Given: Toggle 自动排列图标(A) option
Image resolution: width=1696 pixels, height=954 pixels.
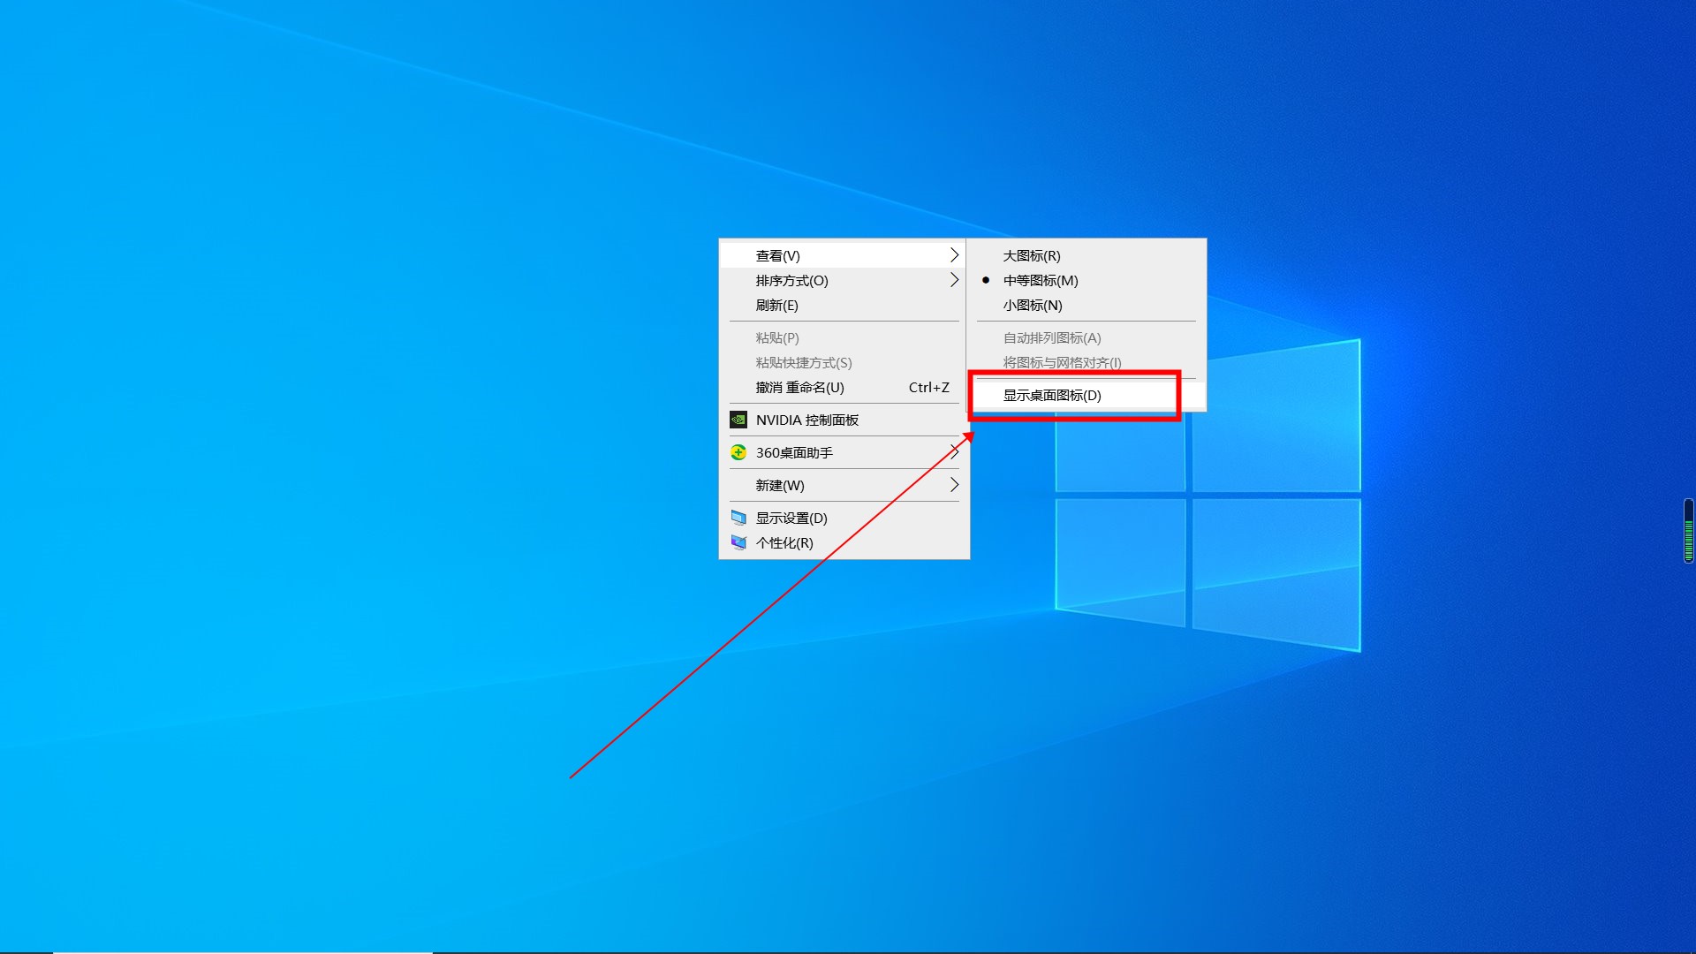Looking at the screenshot, I should click(x=1051, y=337).
